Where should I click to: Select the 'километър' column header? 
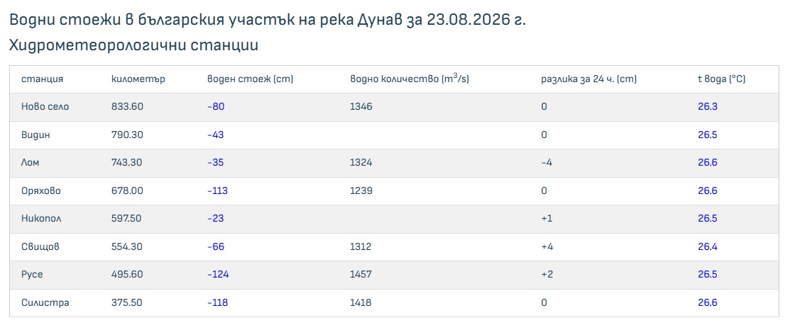(138, 79)
